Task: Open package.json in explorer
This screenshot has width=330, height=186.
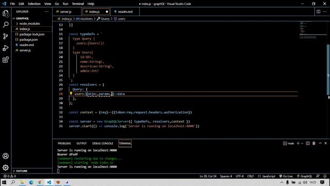Action: click(29, 39)
